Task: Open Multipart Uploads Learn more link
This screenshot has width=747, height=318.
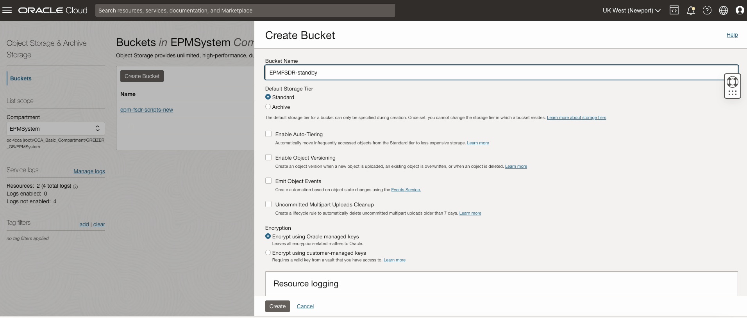Action: click(470, 213)
